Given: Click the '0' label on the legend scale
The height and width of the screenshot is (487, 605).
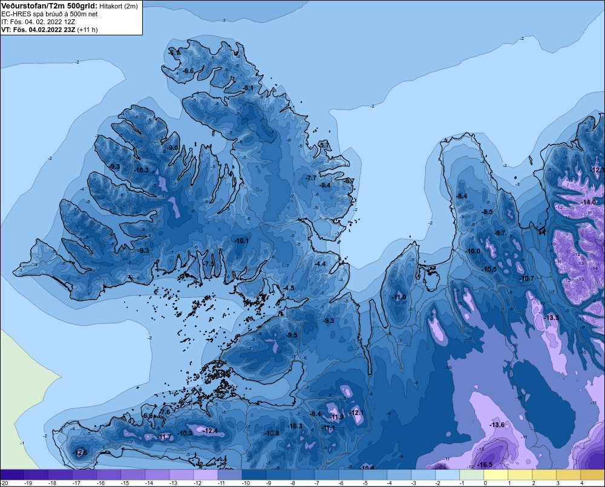Looking at the screenshot, I should click(485, 483).
